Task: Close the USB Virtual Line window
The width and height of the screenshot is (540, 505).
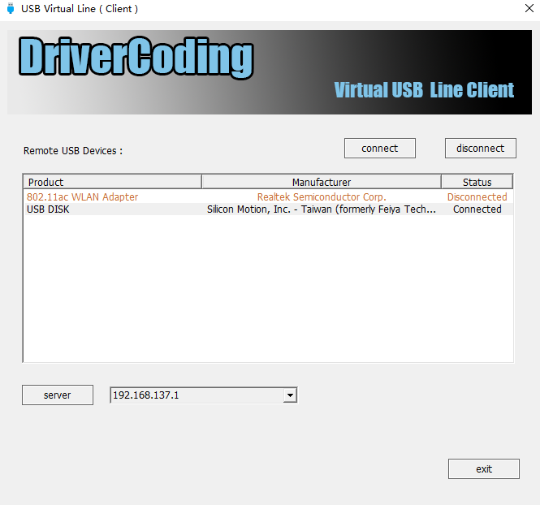Action: click(x=529, y=8)
